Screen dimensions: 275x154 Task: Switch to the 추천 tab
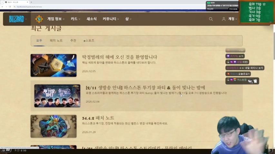click(x=73, y=40)
